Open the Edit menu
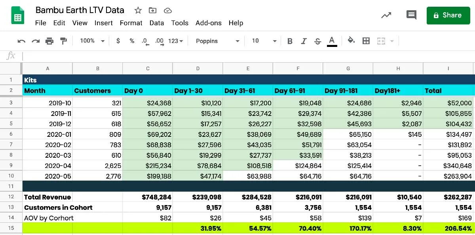 (59, 23)
